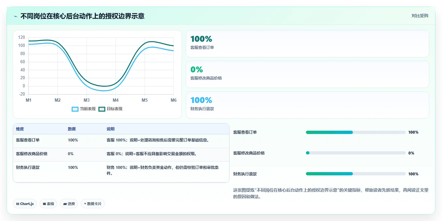442x221 pixels.
Task: Select the Chart.js tag chip
Action: [25, 204]
